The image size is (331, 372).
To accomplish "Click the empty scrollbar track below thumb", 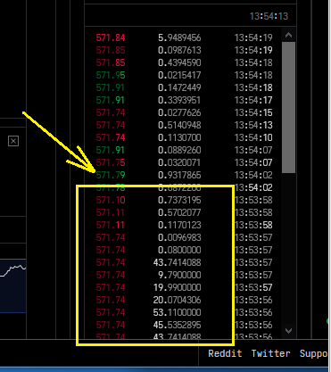I will [288, 249].
